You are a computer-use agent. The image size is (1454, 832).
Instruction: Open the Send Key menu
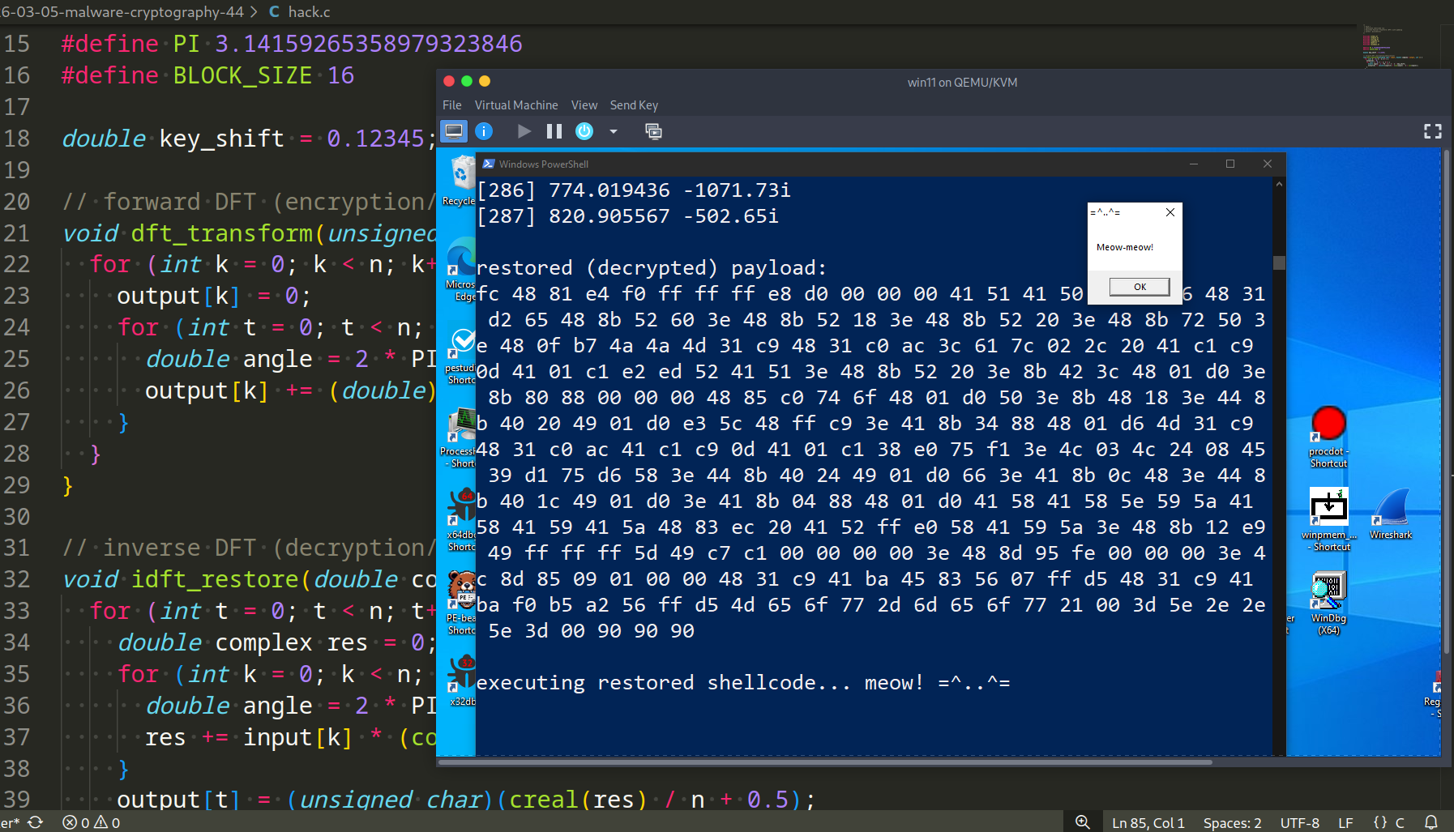[x=634, y=105]
